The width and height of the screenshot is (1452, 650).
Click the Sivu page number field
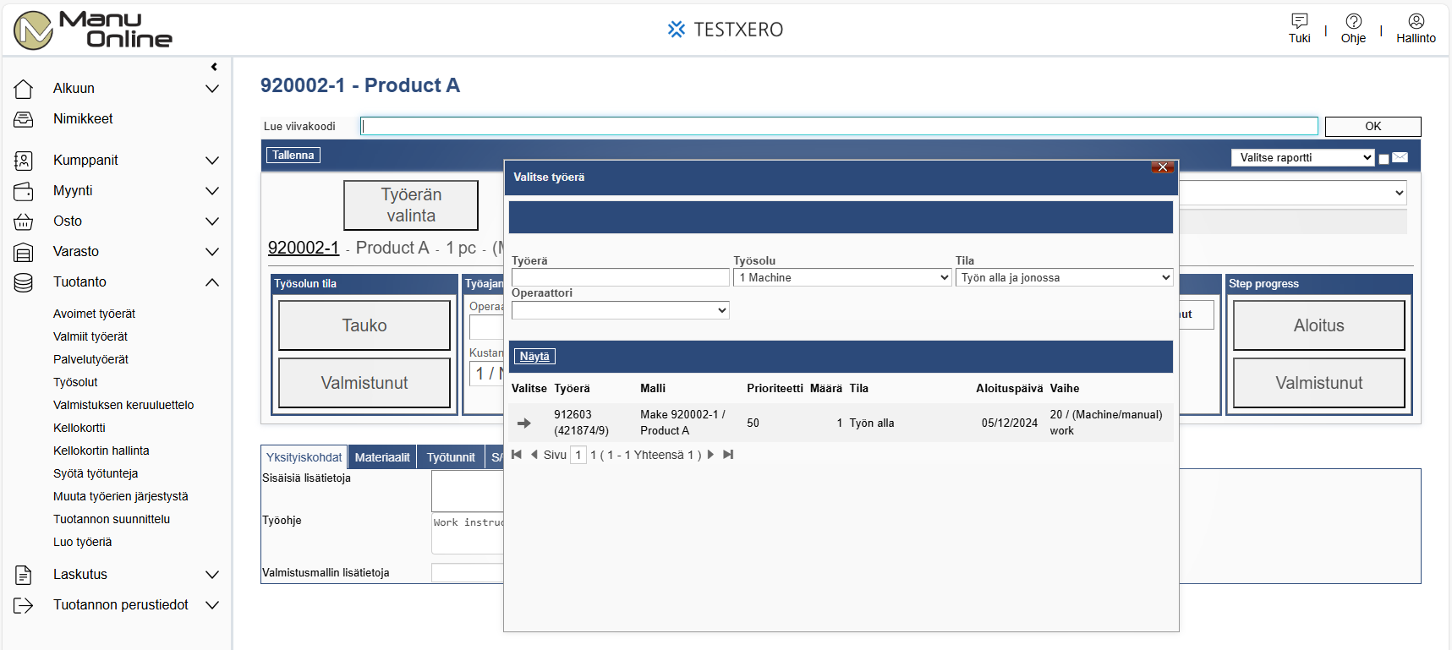[578, 455]
